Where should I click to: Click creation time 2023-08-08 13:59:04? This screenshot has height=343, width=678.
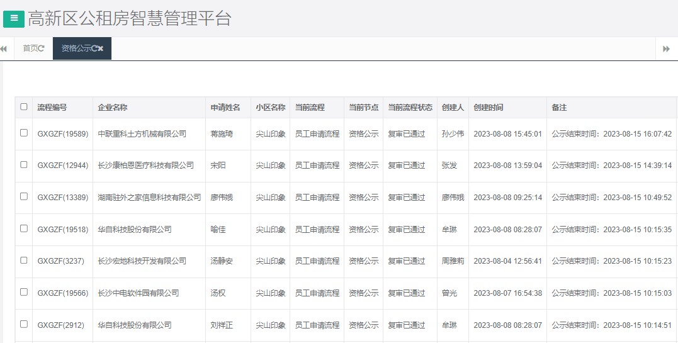507,166
